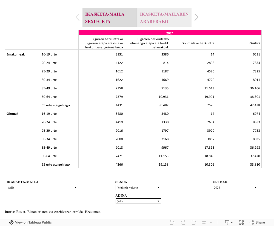Screen dimensions: 274x226
Task: Enter full screen mode icon
Action: coord(241,222)
